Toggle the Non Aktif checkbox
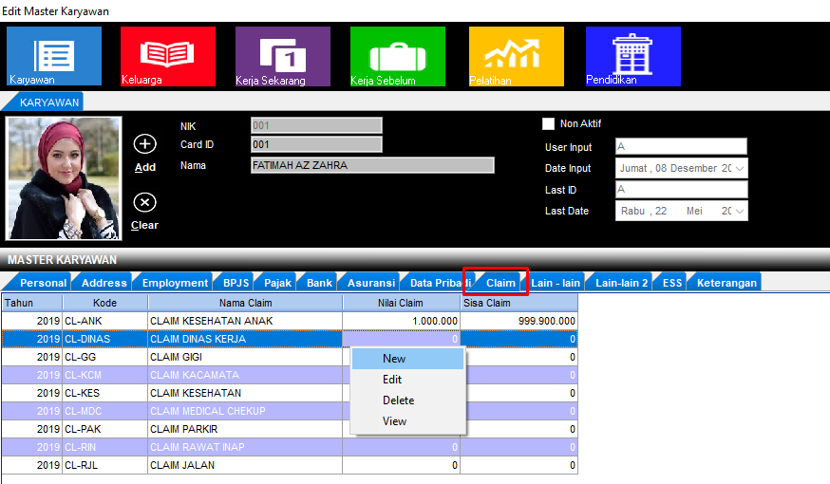The image size is (830, 484). (548, 123)
